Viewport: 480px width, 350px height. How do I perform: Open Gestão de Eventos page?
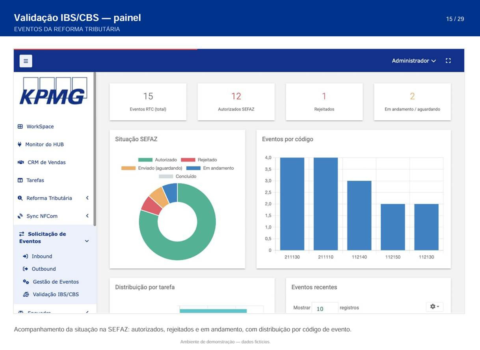click(56, 282)
